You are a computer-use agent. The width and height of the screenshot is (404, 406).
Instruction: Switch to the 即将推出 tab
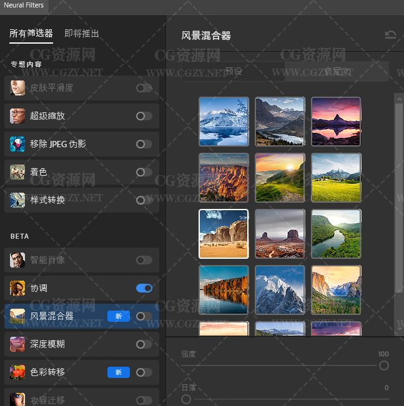coord(82,34)
